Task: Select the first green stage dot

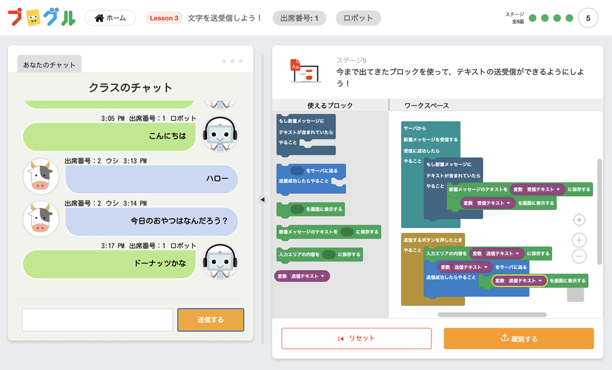Action: tap(532, 18)
